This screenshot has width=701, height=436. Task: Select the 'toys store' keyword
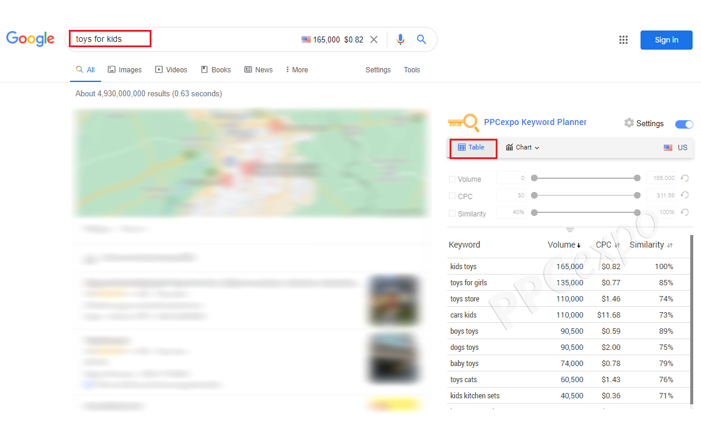click(465, 299)
